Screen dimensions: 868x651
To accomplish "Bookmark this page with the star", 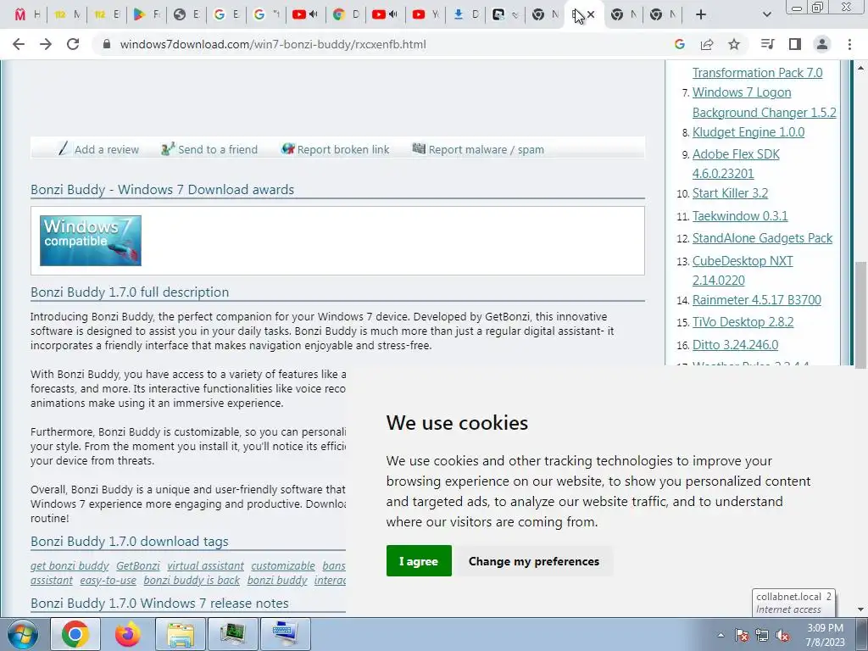I will click(x=734, y=44).
